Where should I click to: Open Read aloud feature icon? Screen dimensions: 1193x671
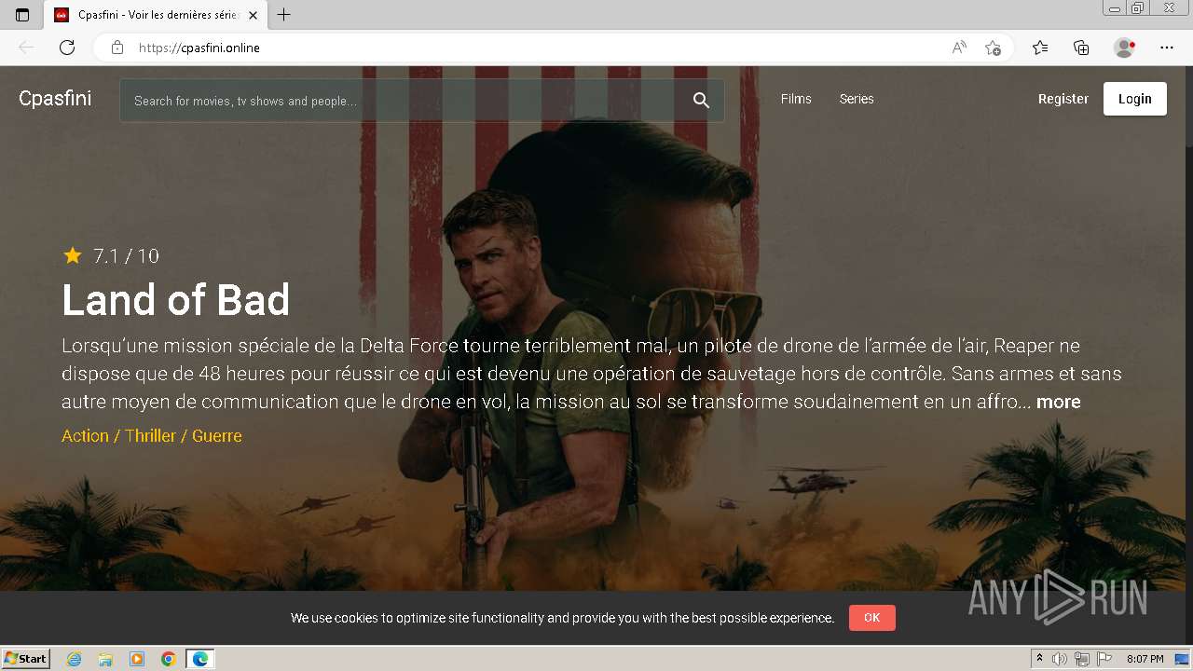click(959, 48)
